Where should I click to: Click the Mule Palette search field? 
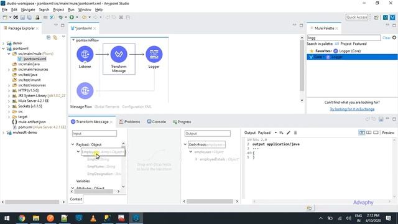pos(344,38)
